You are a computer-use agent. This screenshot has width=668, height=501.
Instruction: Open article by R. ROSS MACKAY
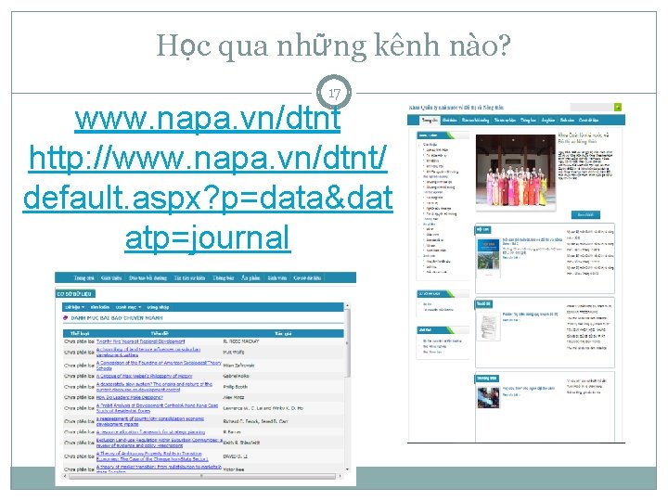141,341
